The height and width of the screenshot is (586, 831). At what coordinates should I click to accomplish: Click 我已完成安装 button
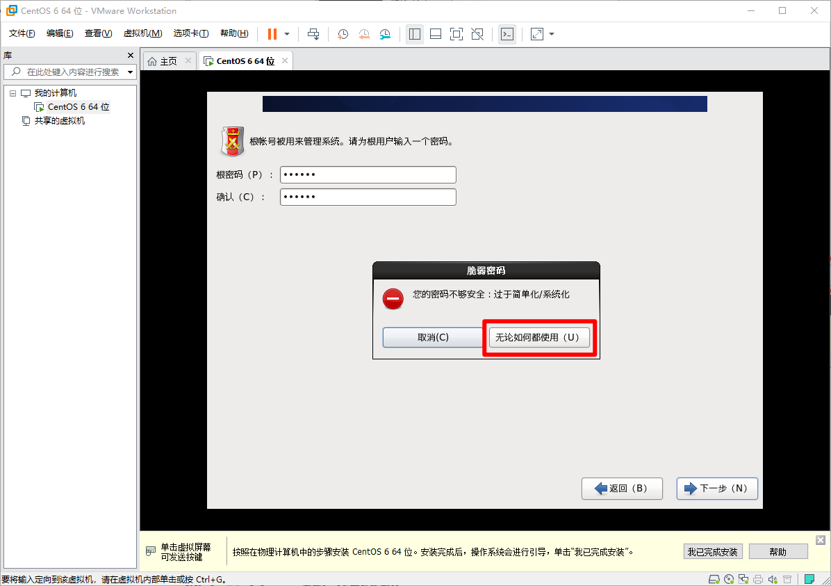coord(713,552)
